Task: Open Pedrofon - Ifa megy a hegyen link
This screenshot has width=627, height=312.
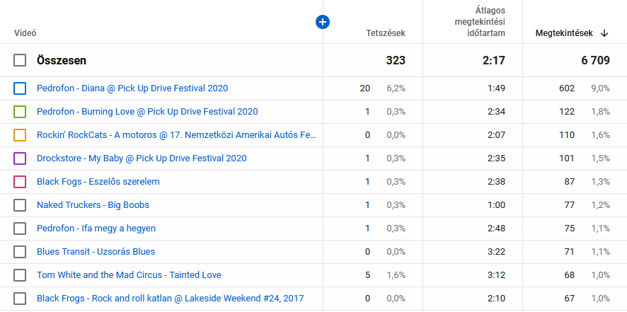Action: [x=96, y=229]
